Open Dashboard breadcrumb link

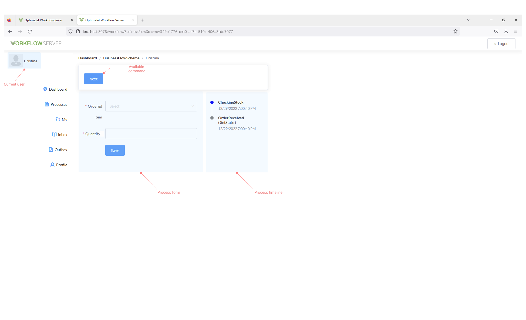click(87, 58)
